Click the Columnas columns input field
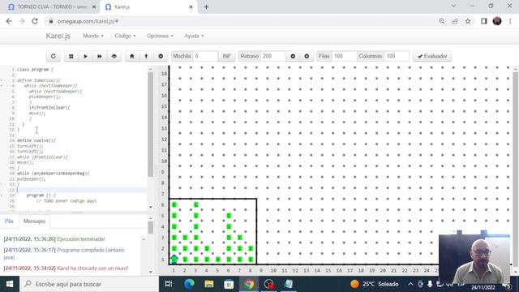 tap(397, 56)
